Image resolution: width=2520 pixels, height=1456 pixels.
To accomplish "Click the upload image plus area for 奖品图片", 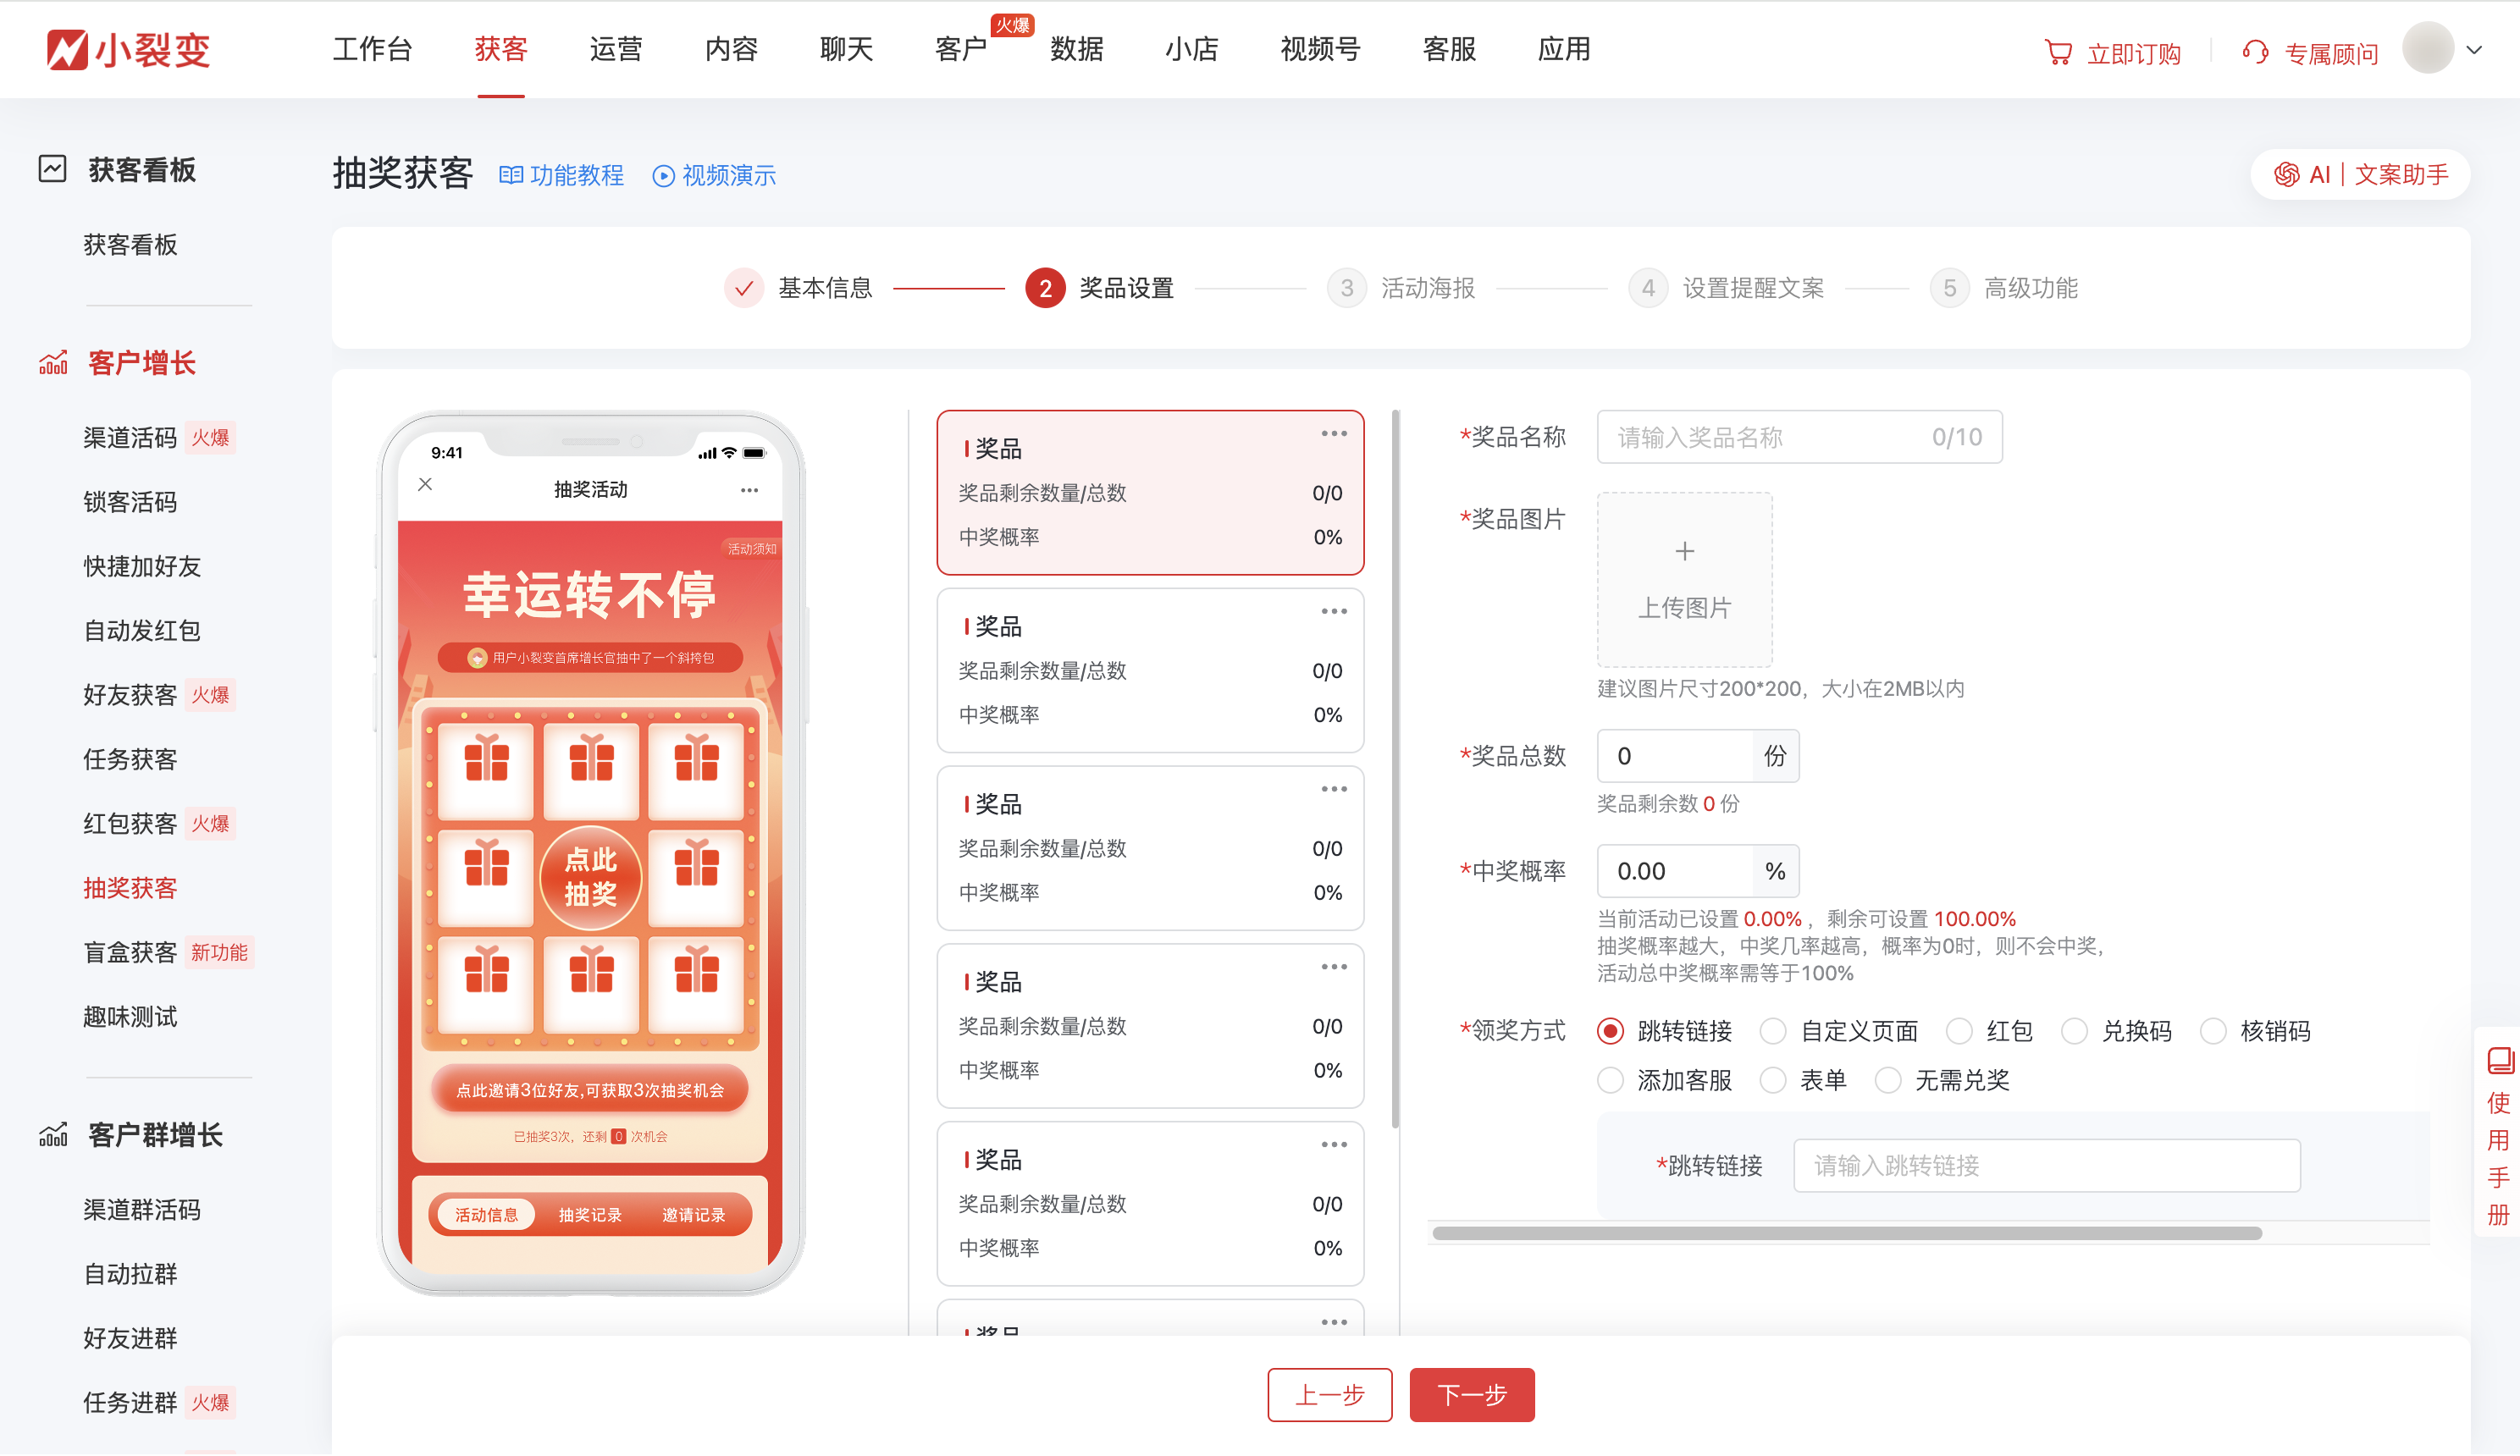I will [x=1684, y=580].
